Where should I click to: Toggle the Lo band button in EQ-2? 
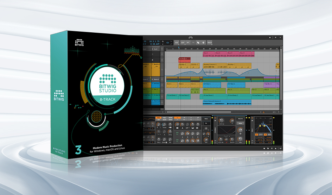click(x=256, y=135)
